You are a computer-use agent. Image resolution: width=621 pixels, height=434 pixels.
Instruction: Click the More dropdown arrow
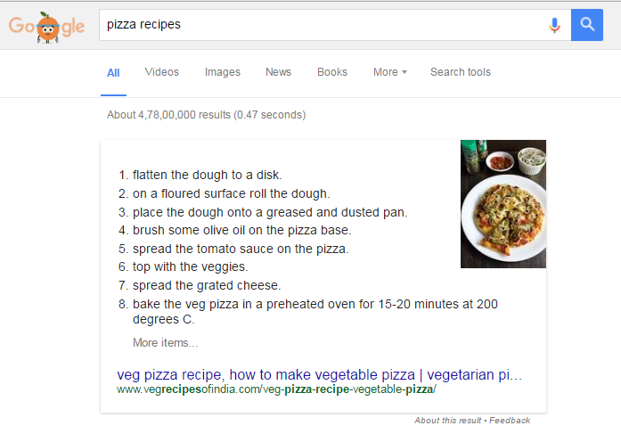(404, 72)
